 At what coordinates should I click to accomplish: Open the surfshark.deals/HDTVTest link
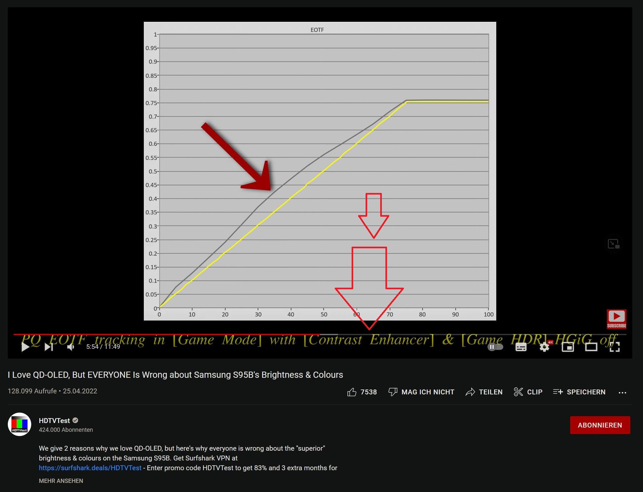pyautogui.click(x=90, y=468)
